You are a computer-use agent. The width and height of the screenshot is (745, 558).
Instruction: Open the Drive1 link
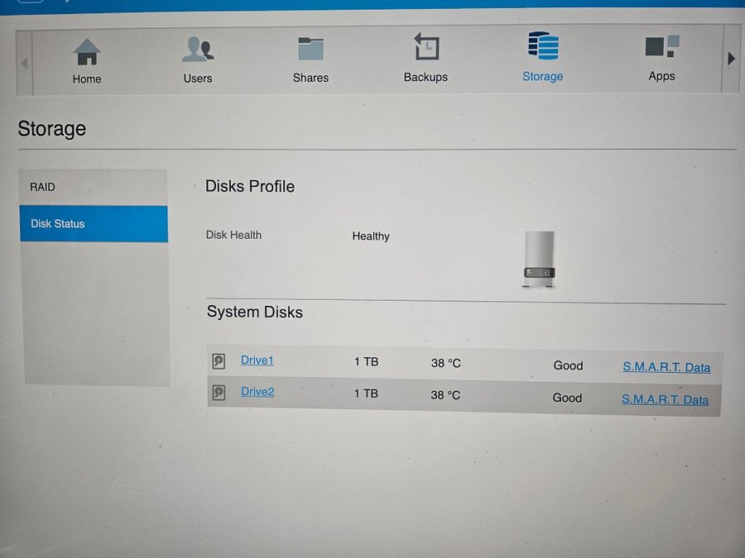pos(257,360)
